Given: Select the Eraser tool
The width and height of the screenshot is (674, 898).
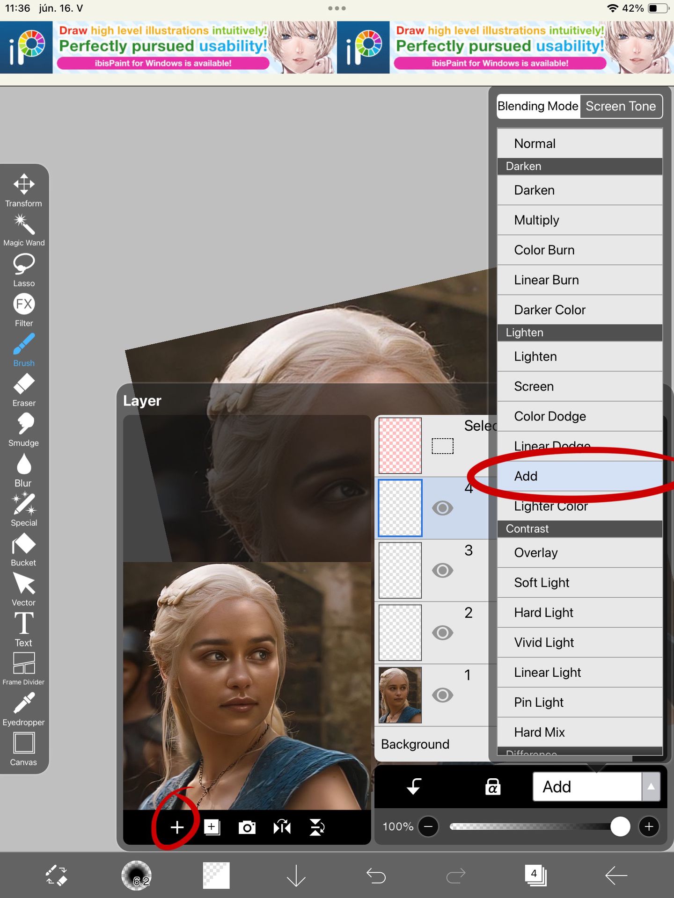Looking at the screenshot, I should click(24, 390).
